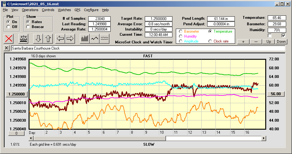Click the Down button
Viewport: 292px width, 154px height.
[x=281, y=42]
